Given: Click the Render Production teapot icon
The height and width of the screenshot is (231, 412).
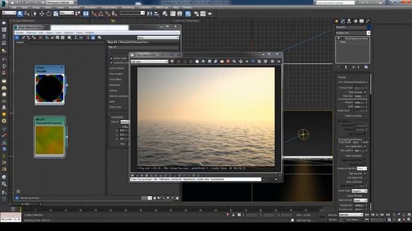Looking at the screenshot, I should (x=210, y=13).
